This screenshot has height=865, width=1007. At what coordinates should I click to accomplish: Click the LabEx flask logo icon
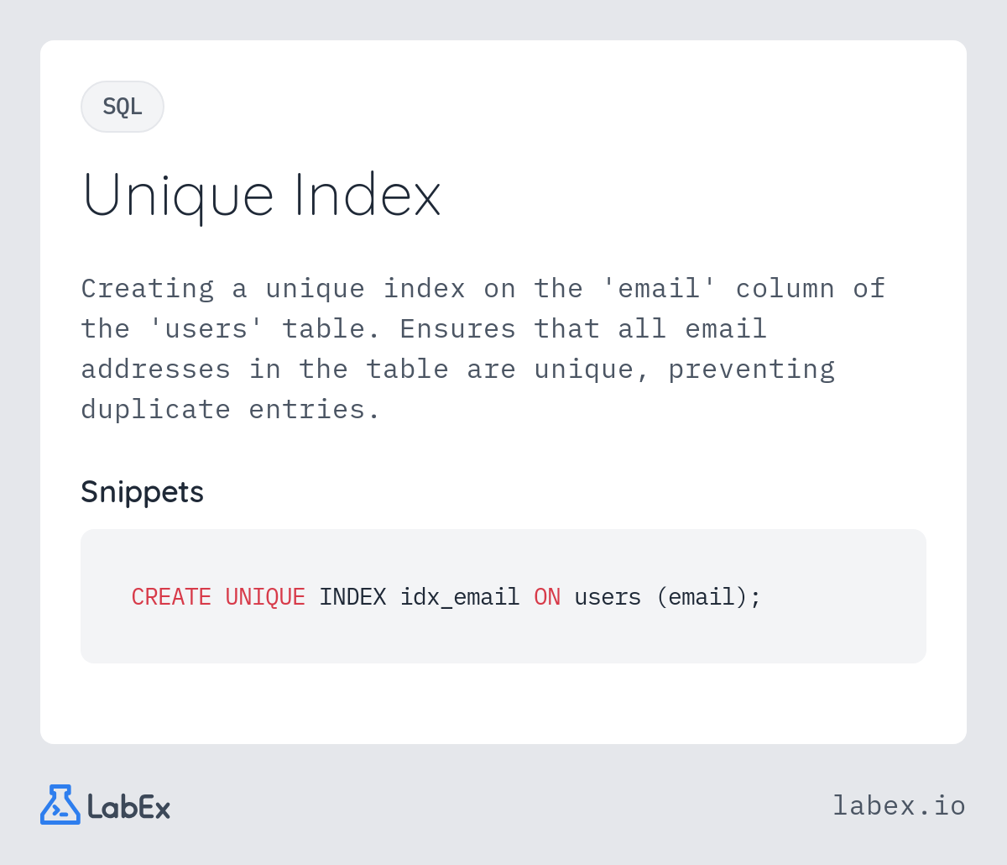60,805
